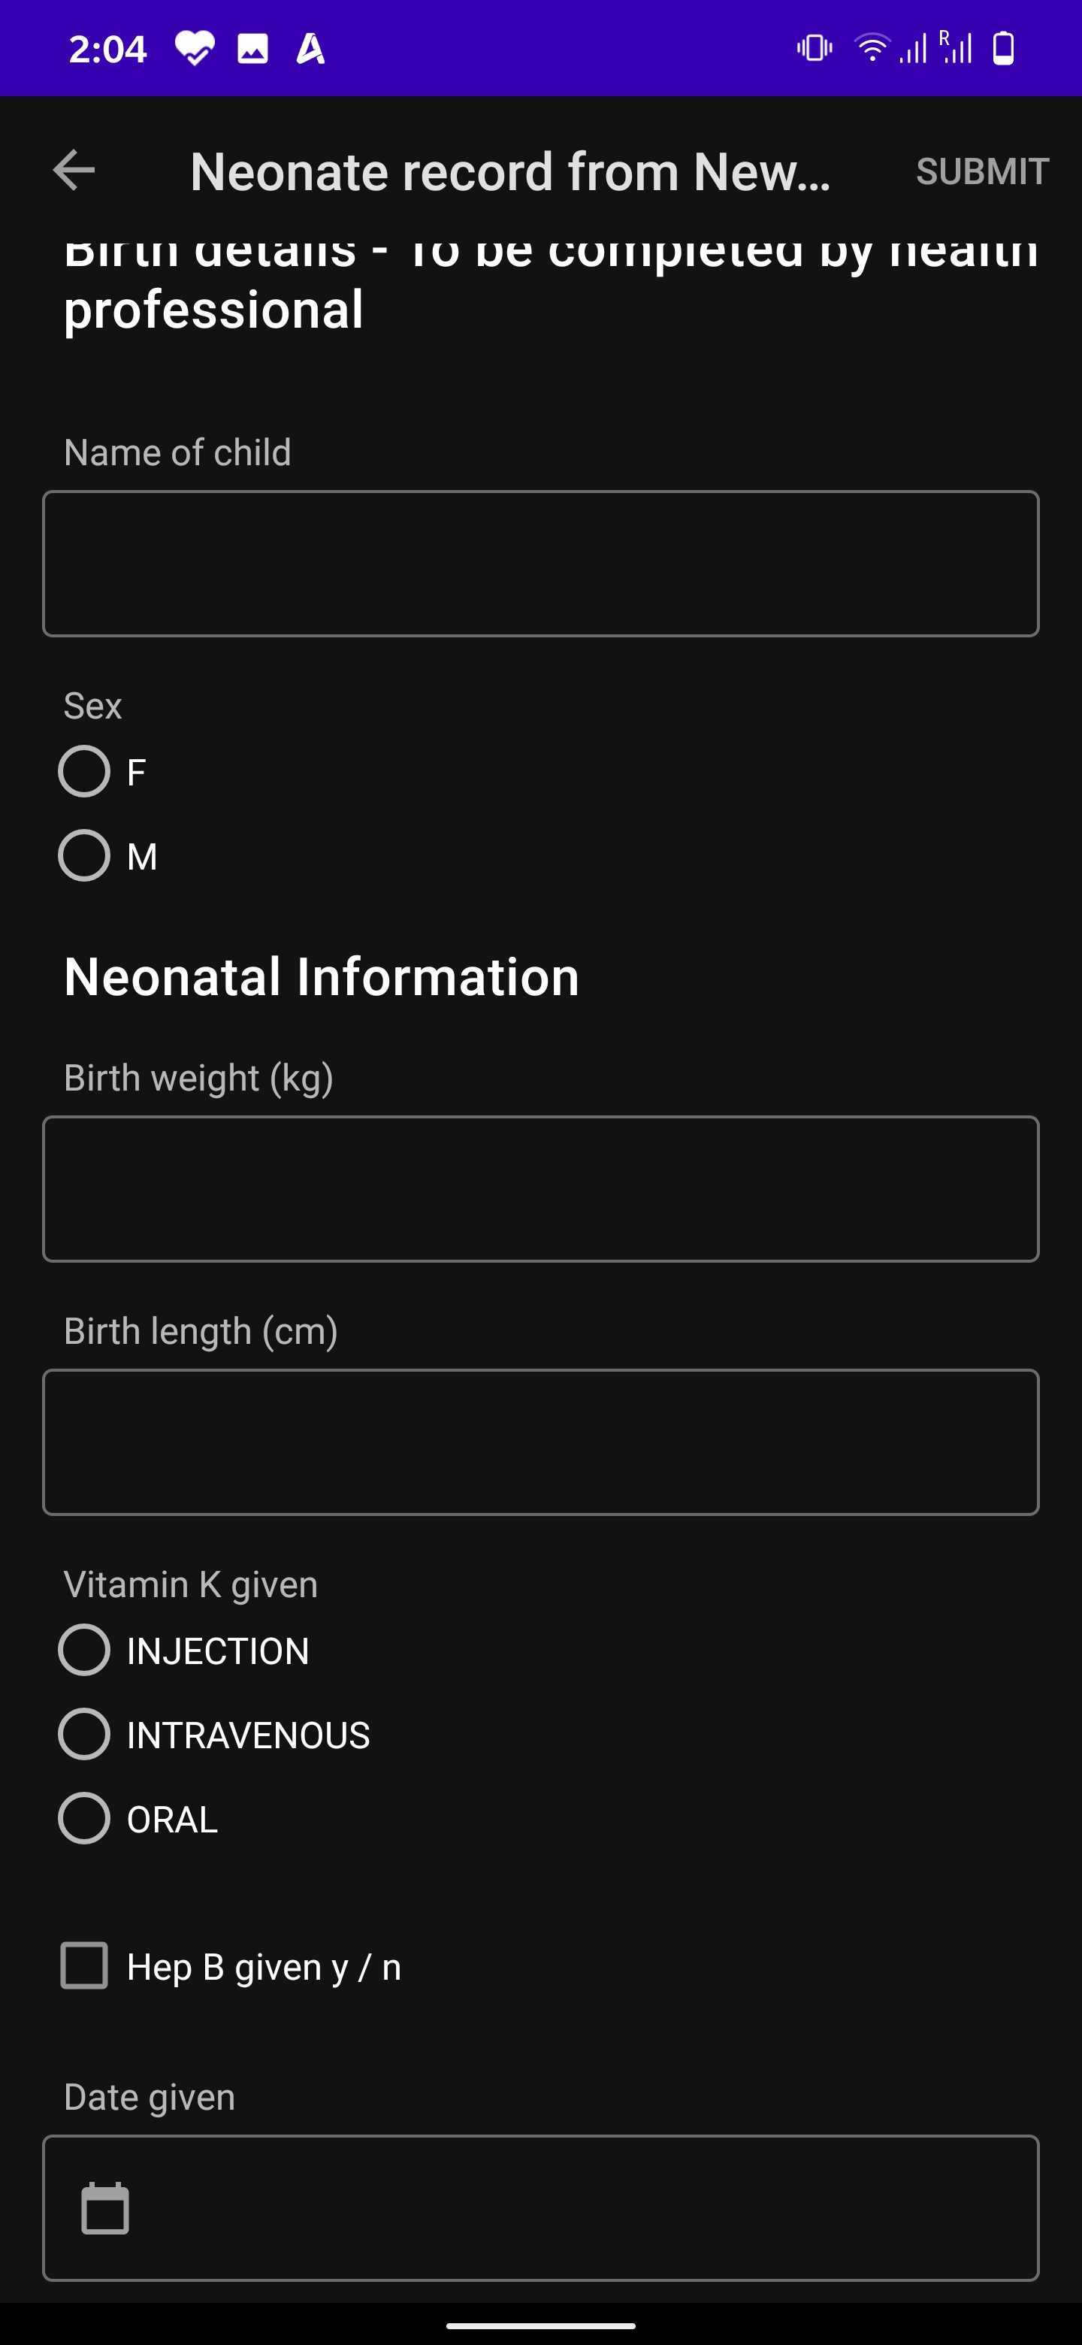This screenshot has width=1082, height=2345.
Task: Choose INJECTION for Vitamin K given
Action: pos(83,1651)
